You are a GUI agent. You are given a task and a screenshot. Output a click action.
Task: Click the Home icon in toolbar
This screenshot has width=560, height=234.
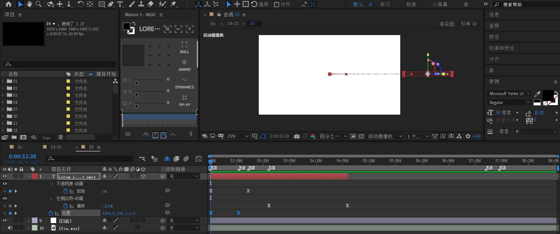pyautogui.click(x=9, y=4)
